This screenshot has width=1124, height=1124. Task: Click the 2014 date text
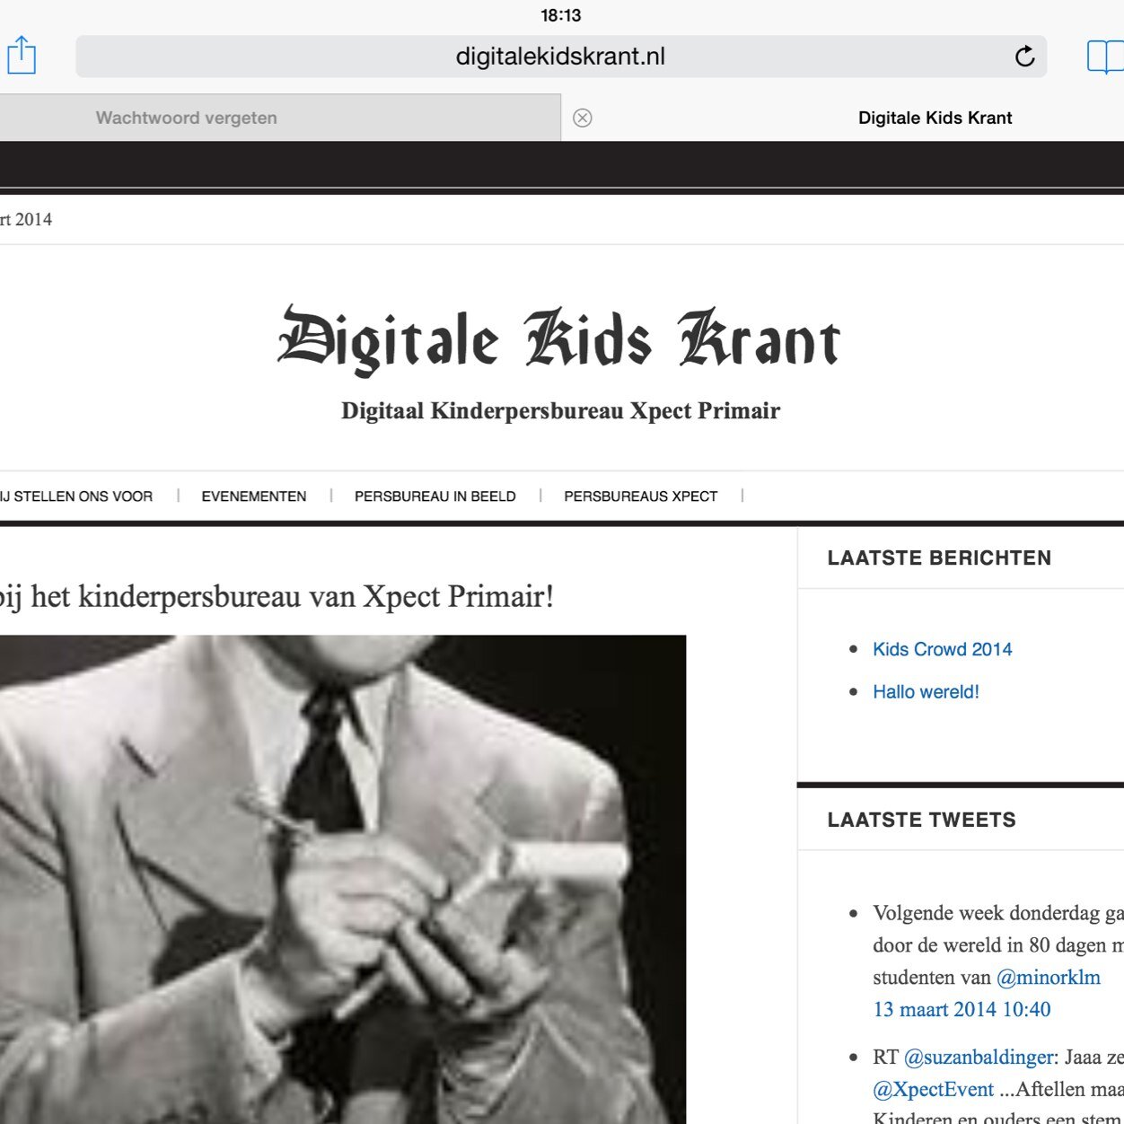point(26,219)
